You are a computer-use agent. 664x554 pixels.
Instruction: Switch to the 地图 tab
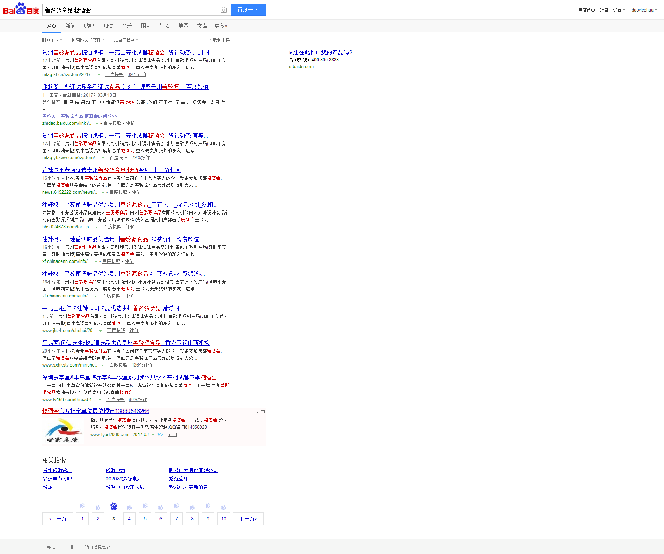pyautogui.click(x=183, y=26)
